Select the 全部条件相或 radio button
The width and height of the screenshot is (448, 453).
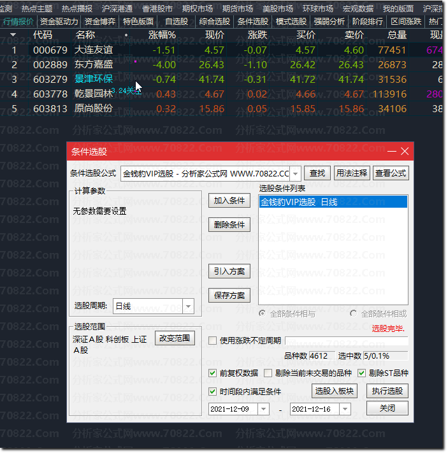[353, 313]
